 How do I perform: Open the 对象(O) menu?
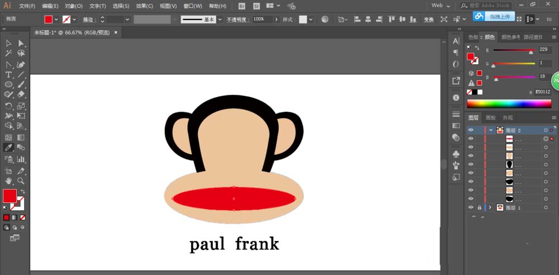click(74, 6)
